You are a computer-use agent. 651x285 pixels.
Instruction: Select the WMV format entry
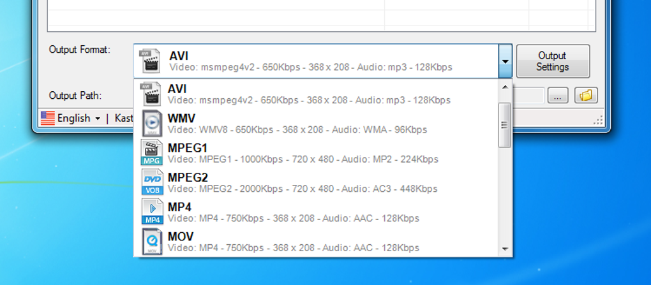[x=316, y=124]
